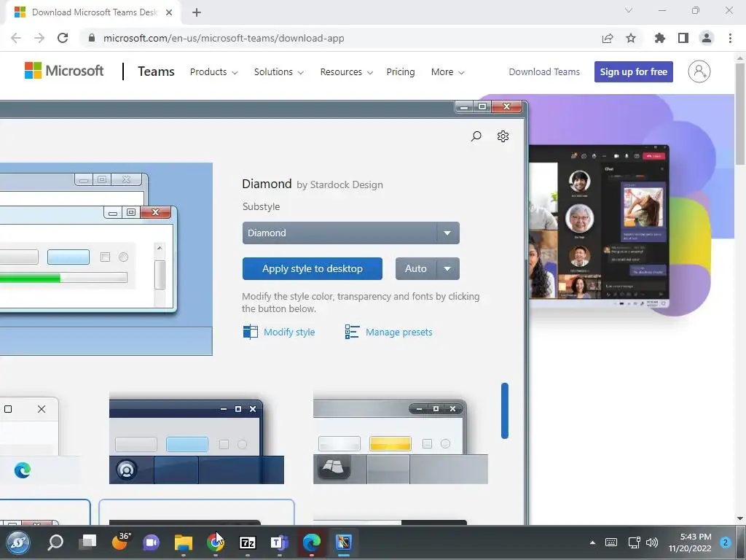Select the Download Microsoft Teams tab
Image resolution: width=746 pixels, height=560 pixels.
point(93,12)
